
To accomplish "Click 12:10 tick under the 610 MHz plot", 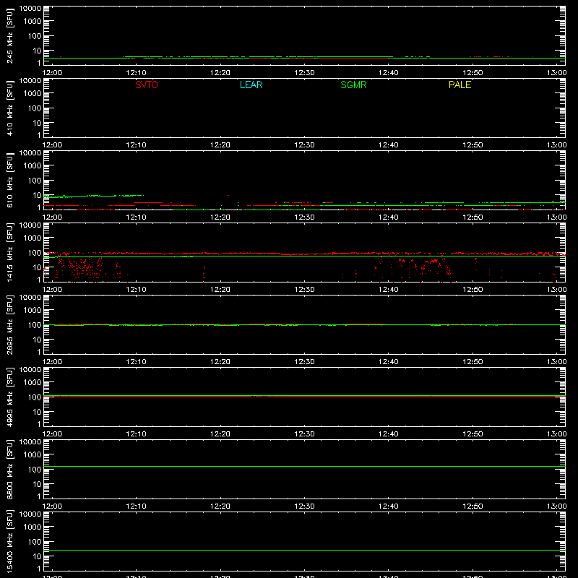I will click(x=136, y=217).
